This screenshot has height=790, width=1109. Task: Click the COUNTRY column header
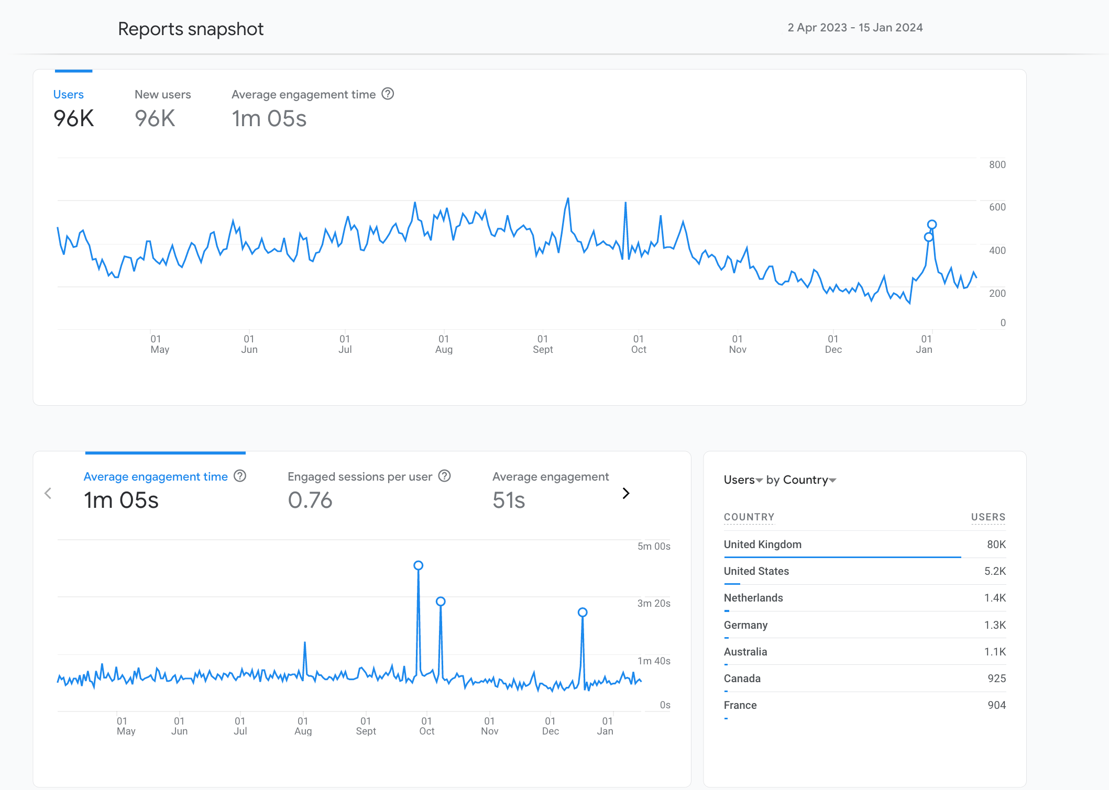pyautogui.click(x=749, y=517)
